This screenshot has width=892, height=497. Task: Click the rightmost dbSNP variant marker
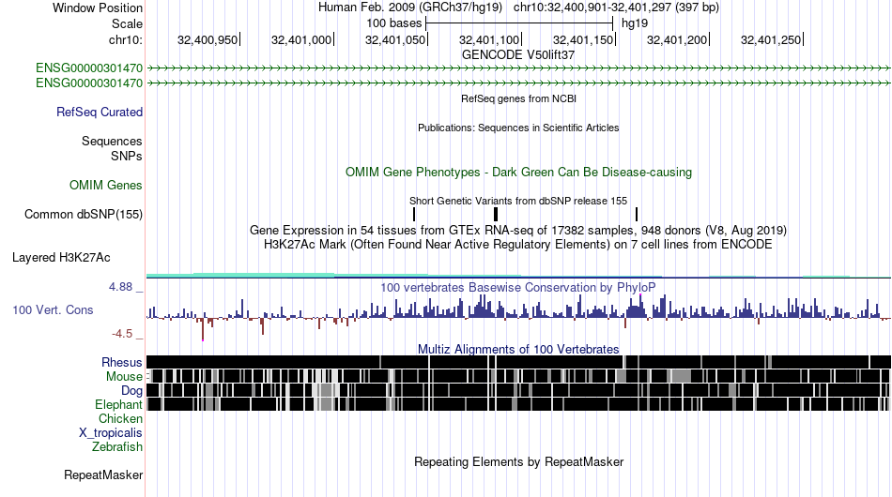click(x=637, y=214)
